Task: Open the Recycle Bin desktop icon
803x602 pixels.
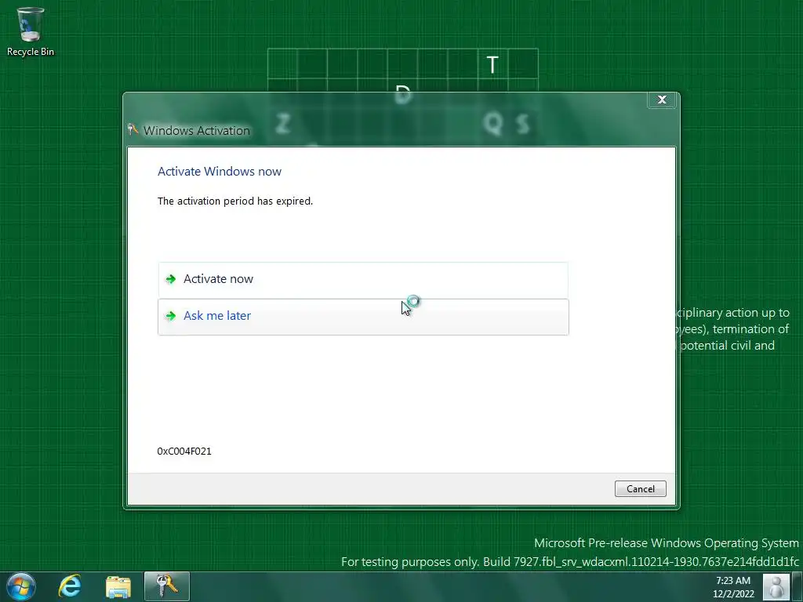Action: click(x=31, y=31)
